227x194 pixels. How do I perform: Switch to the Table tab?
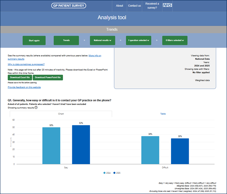pyautogui.click(x=163, y=114)
